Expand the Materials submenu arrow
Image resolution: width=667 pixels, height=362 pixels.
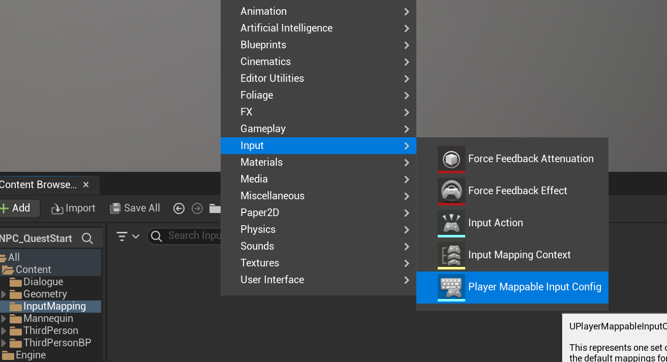pyautogui.click(x=407, y=163)
